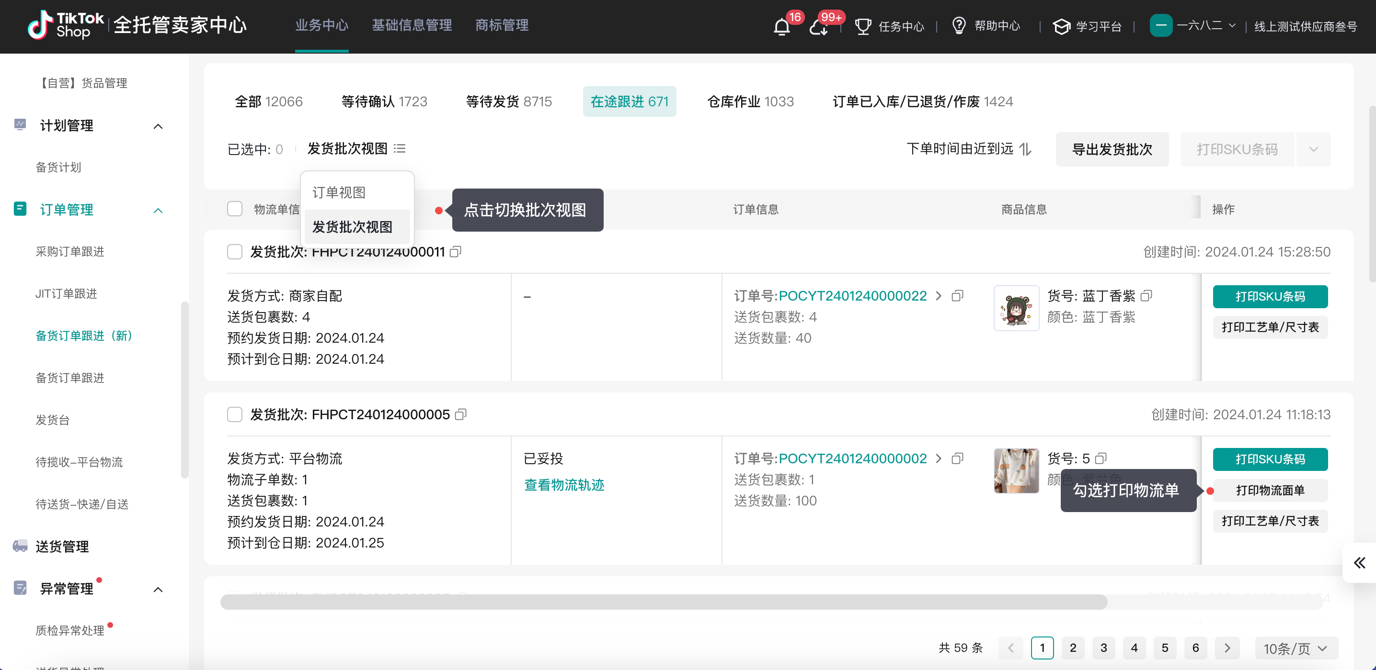1376x670 pixels.
Task: Open the 基础信息管理 top menu
Action: 412,25
